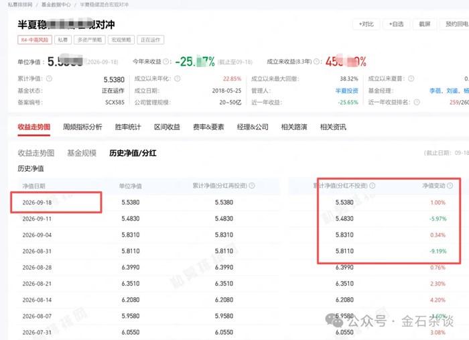Viewport: 469px width, 340px height.
Task: Switch to 区间收益 tab
Action: tap(167, 127)
